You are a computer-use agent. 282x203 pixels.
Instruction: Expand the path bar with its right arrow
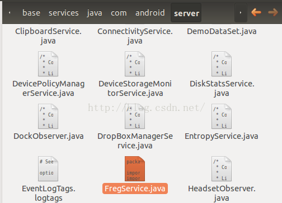241,13
